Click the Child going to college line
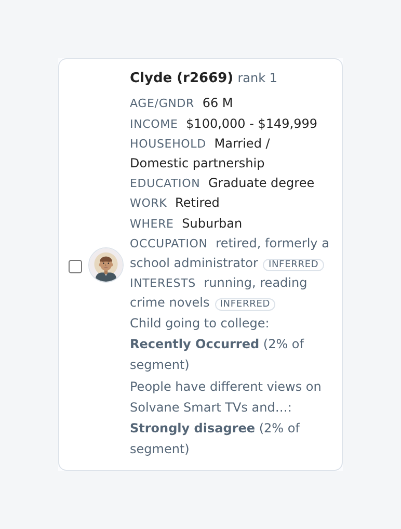Screen dimensions: 401x529 click(x=199, y=323)
